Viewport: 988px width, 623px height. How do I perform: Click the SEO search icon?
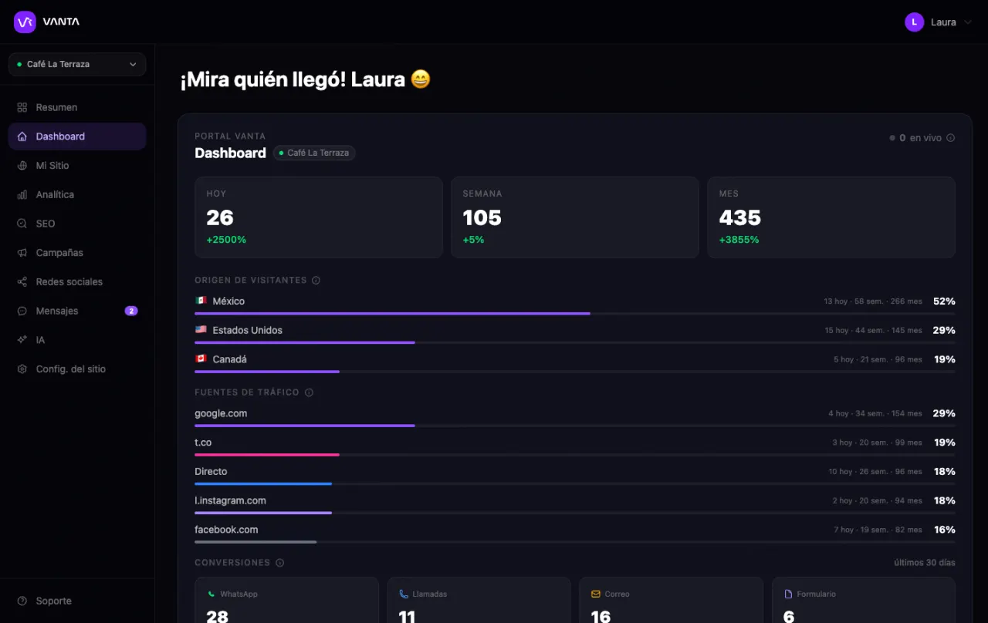point(22,224)
